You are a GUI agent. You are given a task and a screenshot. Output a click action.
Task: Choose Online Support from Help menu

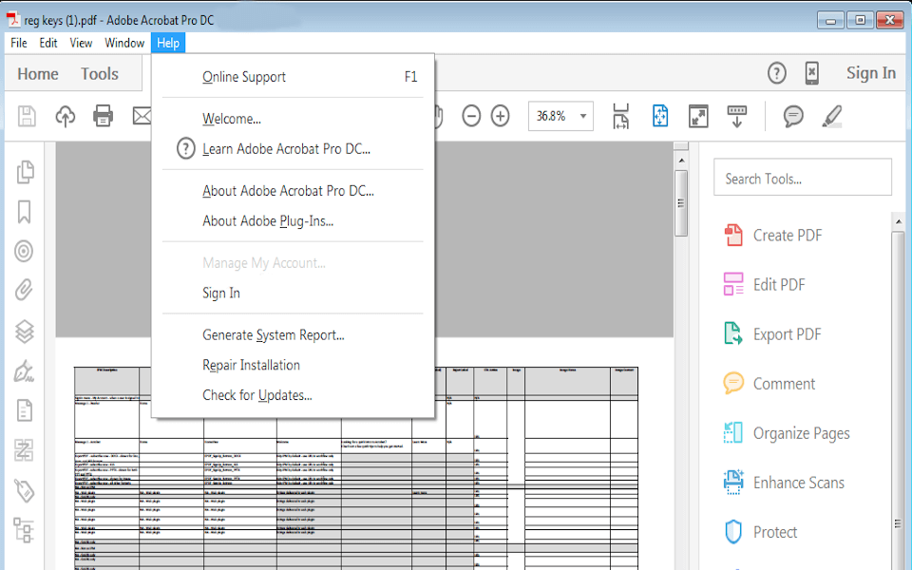pos(293,77)
